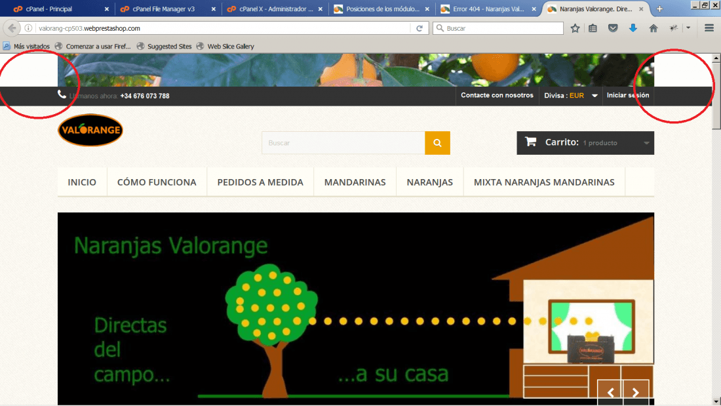Open Iniciar sesión login link
This screenshot has height=406, width=721.
pos(628,95)
